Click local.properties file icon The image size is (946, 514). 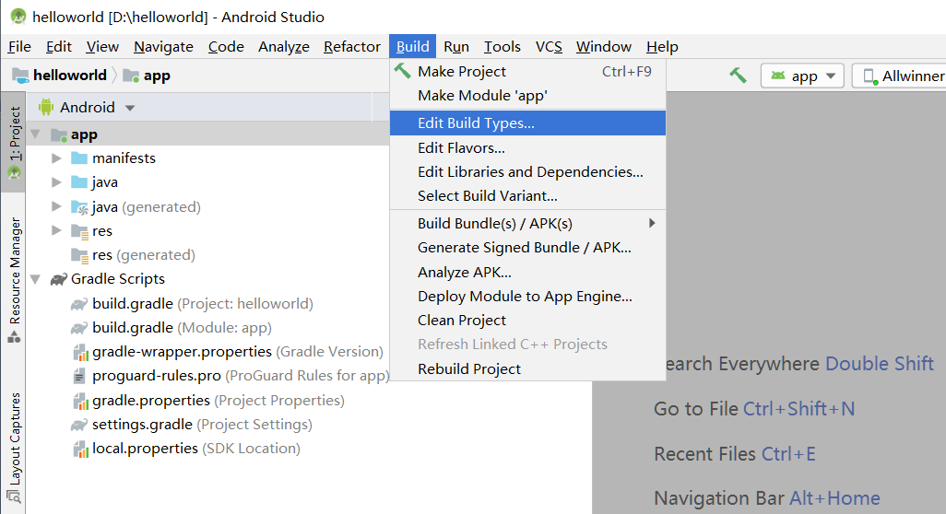80,449
